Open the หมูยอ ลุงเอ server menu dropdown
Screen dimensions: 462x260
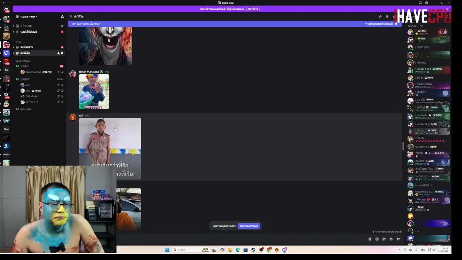[x=29, y=17]
